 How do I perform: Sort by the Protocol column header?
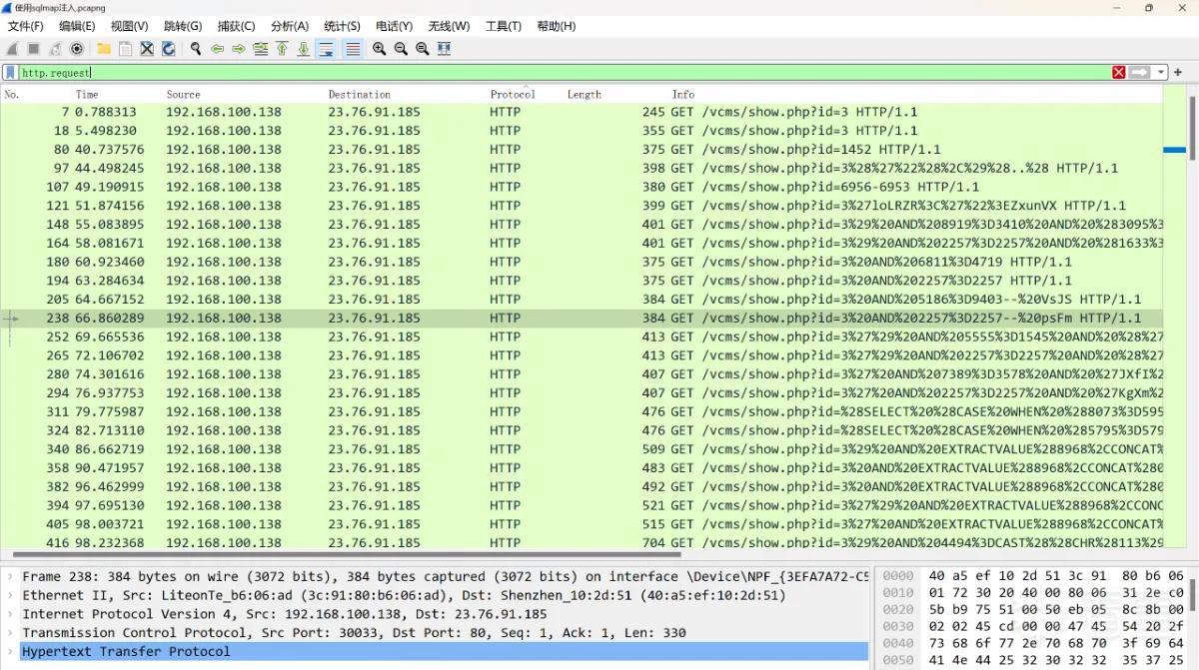coord(513,95)
